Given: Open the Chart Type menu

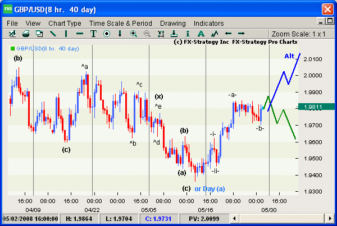Looking at the screenshot, I should [x=65, y=23].
